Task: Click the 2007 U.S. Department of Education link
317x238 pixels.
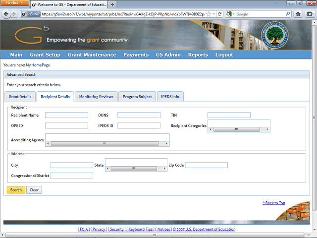Action: pos(204,229)
